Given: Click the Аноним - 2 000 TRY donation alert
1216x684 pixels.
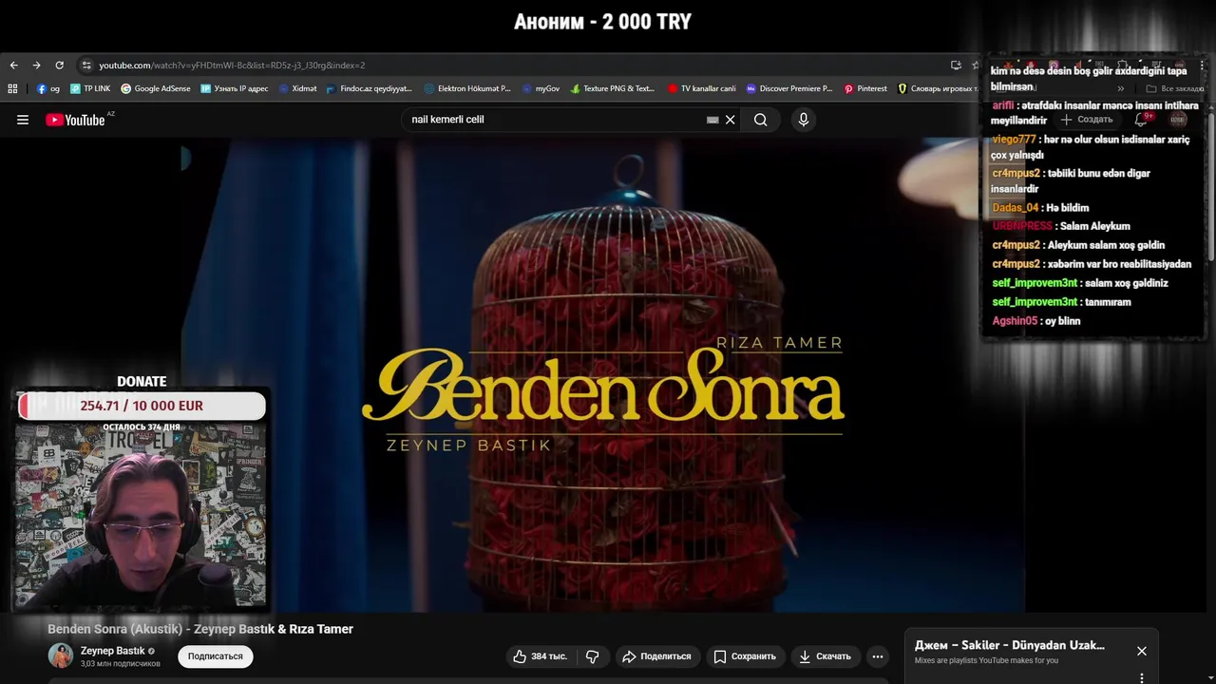Looking at the screenshot, I should pos(602,22).
